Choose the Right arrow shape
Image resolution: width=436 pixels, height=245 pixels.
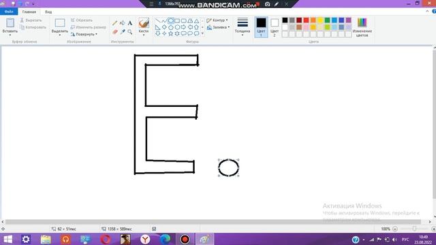click(183, 27)
